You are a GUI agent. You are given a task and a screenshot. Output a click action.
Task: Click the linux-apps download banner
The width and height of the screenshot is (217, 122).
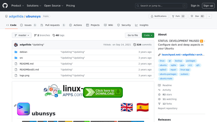83,91
